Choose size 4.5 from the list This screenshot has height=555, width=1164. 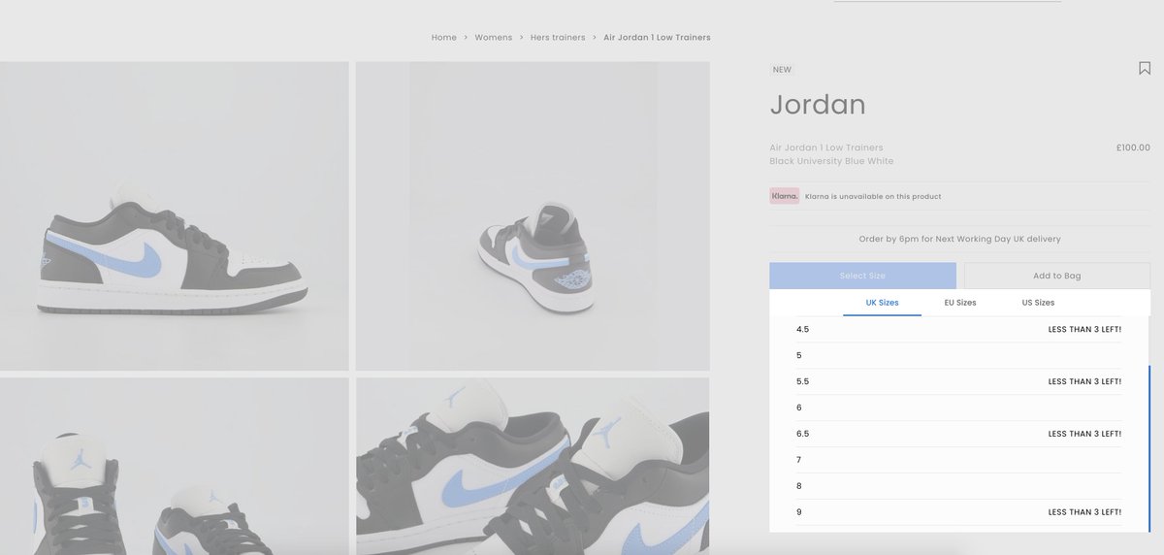[958, 329]
